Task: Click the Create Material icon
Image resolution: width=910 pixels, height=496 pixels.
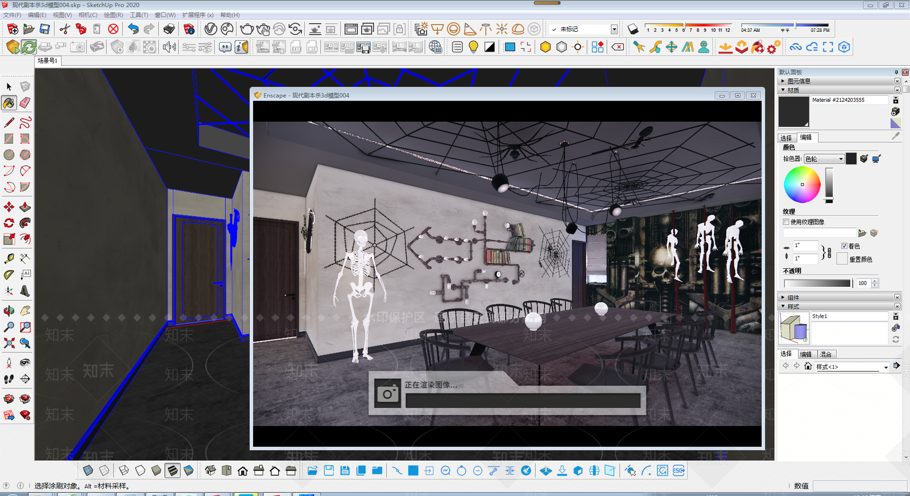Action: pyautogui.click(x=896, y=111)
